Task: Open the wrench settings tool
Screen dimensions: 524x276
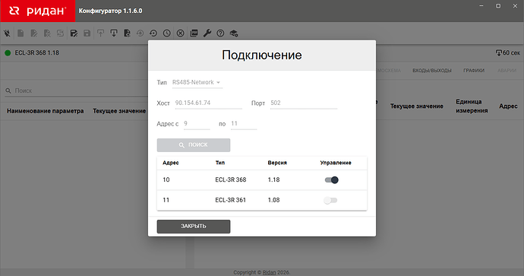Action: (x=207, y=33)
